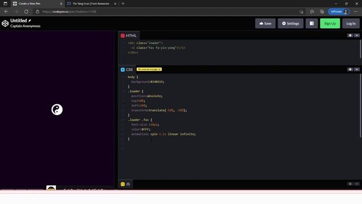Click the 'left:50%;' CSS line
Screen dimensions: 362x204
click(x=139, y=105)
